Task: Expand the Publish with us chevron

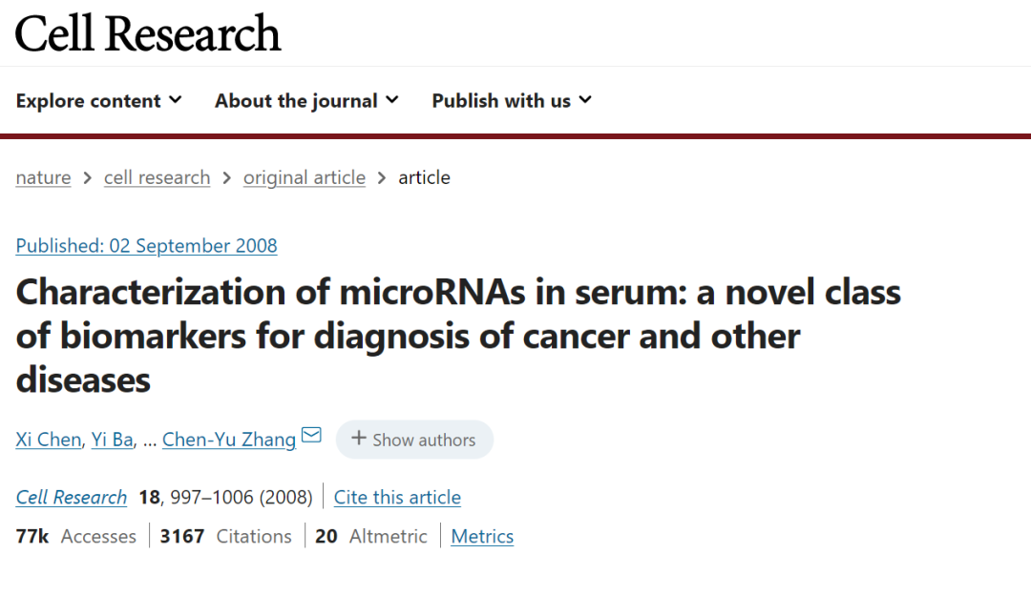Action: [x=585, y=100]
